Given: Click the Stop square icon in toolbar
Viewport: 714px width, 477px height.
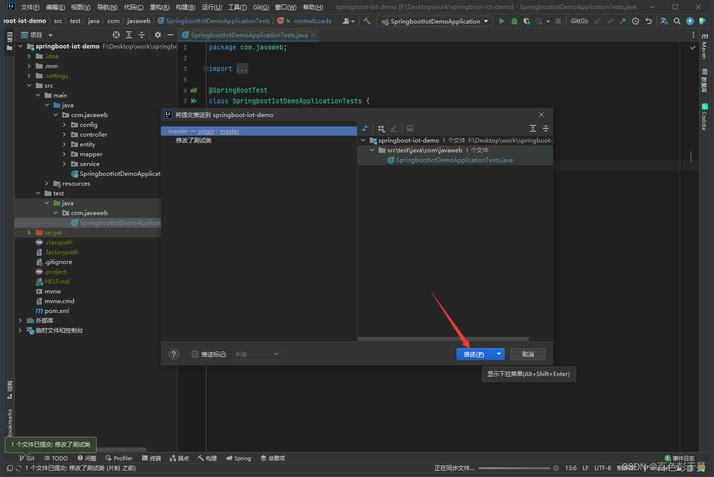Looking at the screenshot, I should click(x=558, y=21).
